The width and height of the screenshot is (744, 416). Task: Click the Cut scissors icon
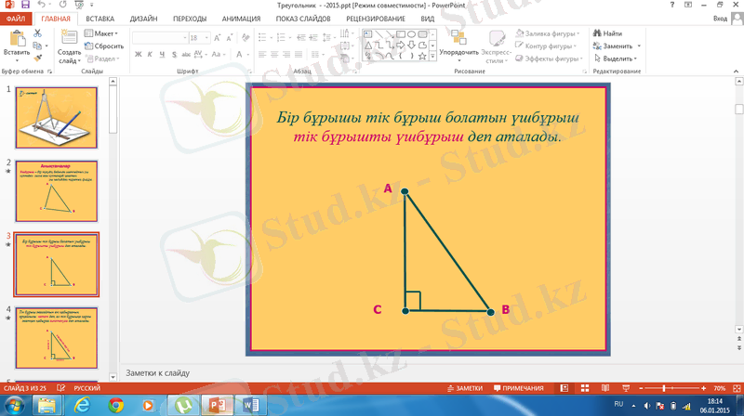[37, 33]
